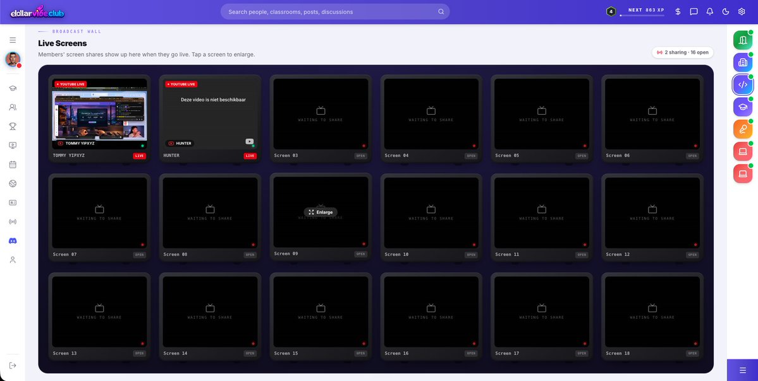This screenshot has height=381, width=758.
Task: Toggle dark mode with the moon icon
Action: pos(726,11)
